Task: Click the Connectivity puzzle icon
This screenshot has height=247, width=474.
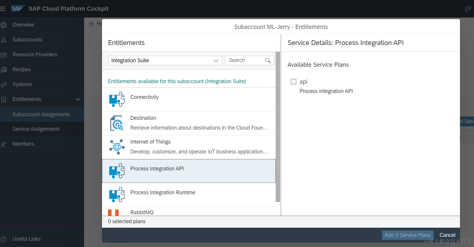Action: [x=117, y=99]
